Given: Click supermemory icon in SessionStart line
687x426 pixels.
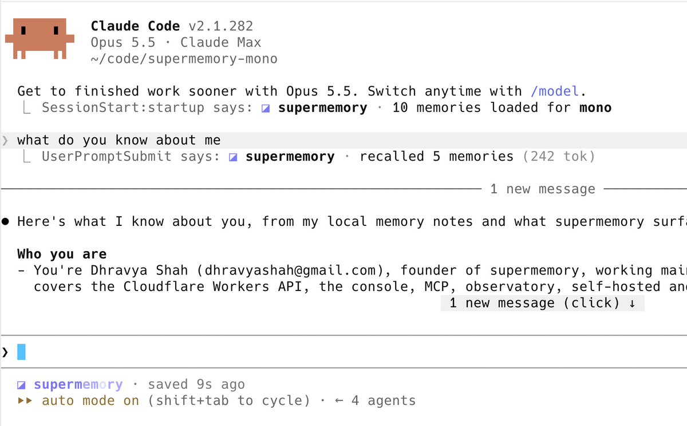Looking at the screenshot, I should (266, 108).
